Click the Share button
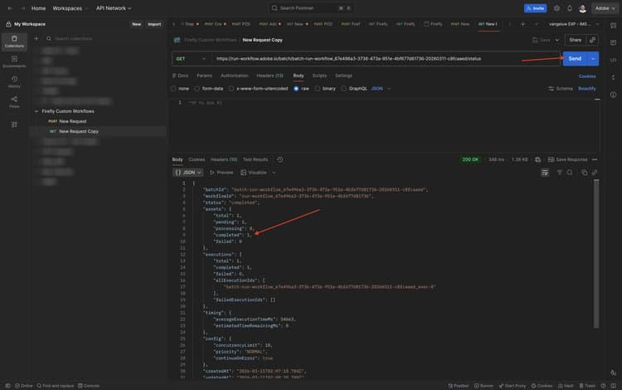The height and width of the screenshot is (390, 622). [576, 40]
